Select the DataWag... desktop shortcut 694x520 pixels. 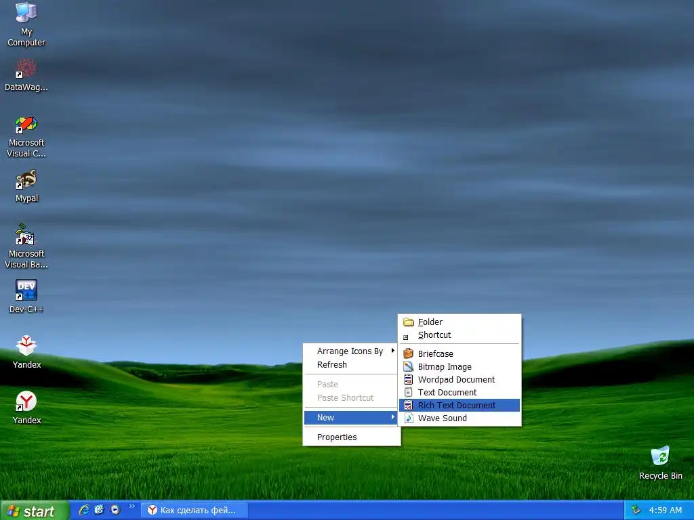[26, 75]
